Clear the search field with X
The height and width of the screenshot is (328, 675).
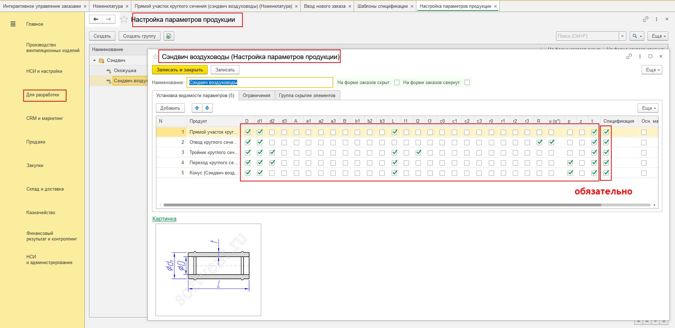tap(622, 36)
